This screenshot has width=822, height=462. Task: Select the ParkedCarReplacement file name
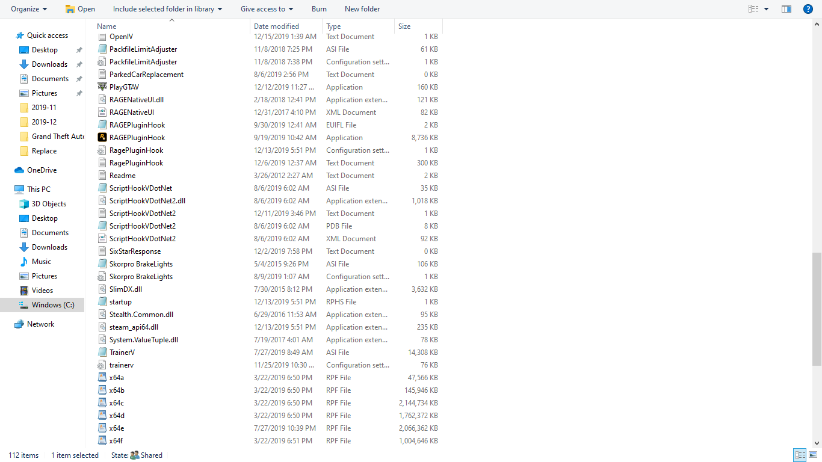pyautogui.click(x=146, y=75)
